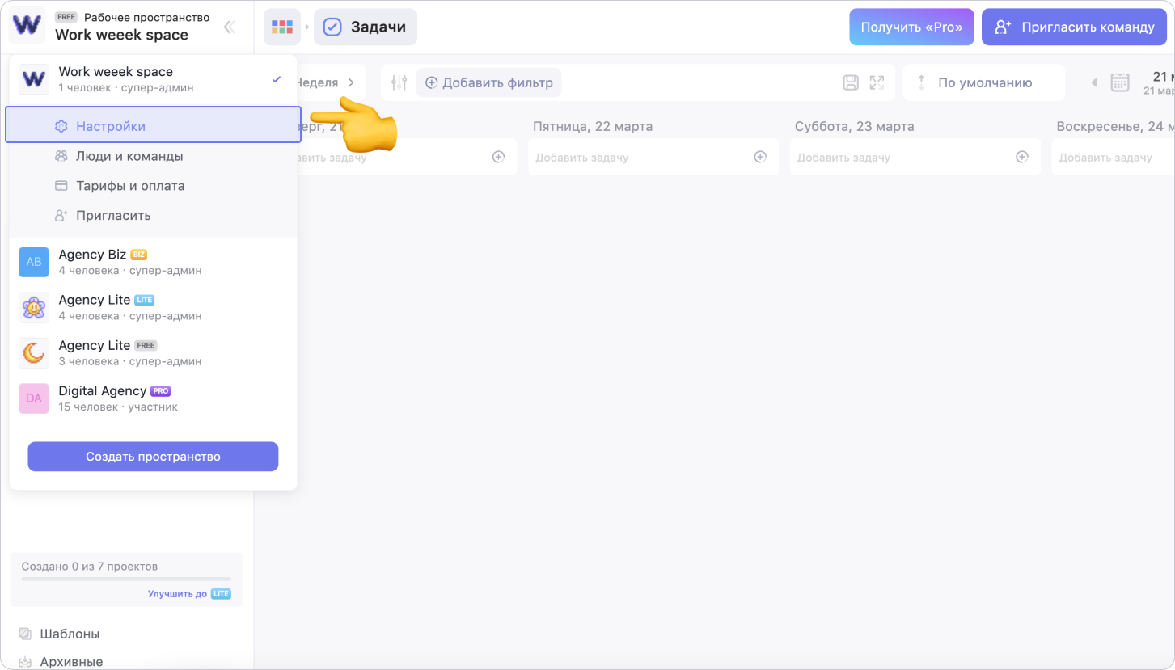The width and height of the screenshot is (1175, 670).
Task: Click plus icon in Суббота add-task field
Action: [x=1022, y=157]
